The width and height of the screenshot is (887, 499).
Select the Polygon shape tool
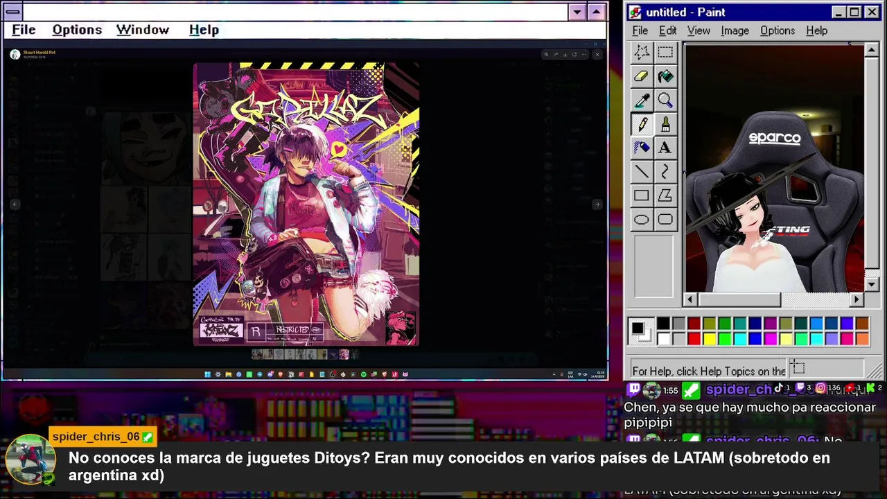coord(665,195)
